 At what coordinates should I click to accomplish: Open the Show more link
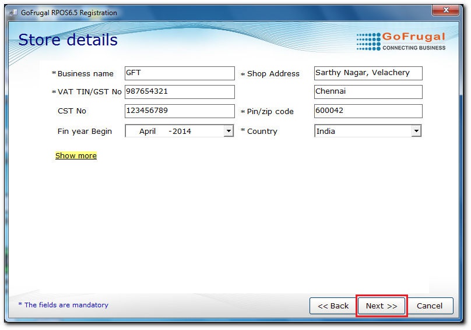click(76, 156)
